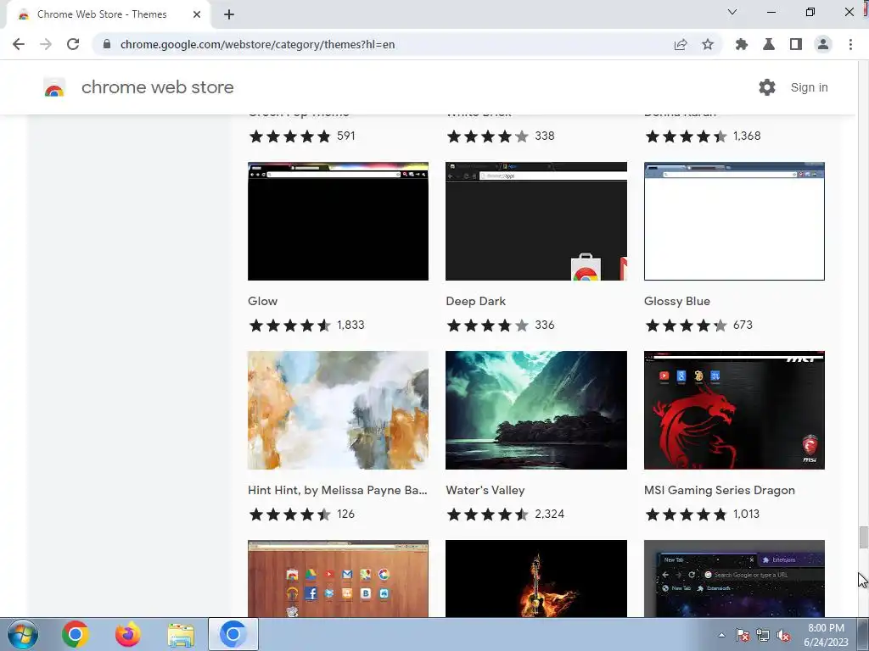Click the MSI Gaming rating count 1,013
This screenshot has width=869, height=651.
[746, 515]
